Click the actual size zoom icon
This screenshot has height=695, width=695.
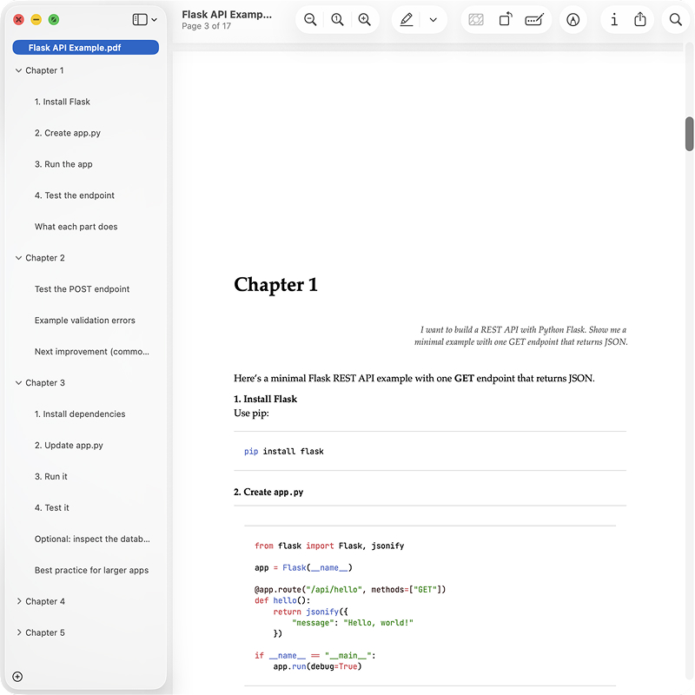(x=337, y=19)
